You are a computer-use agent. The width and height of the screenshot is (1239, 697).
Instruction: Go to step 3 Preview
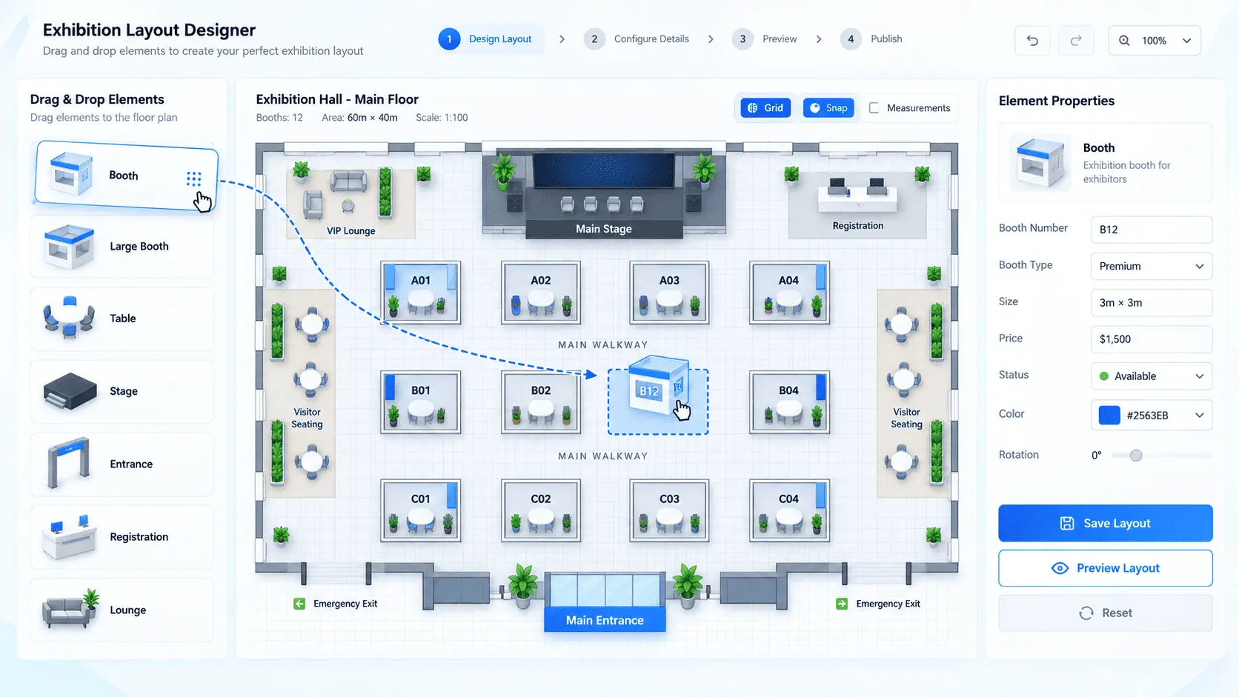pos(764,39)
